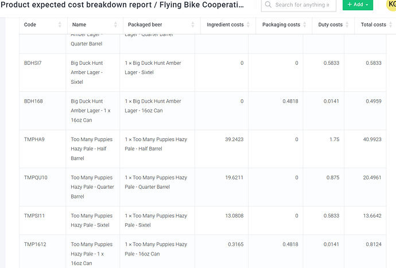This screenshot has height=268, width=396.
Task: Sort by Total costs arrows
Action: (391, 25)
